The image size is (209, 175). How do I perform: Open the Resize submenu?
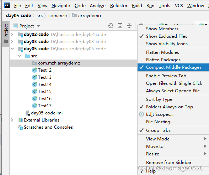173,154
